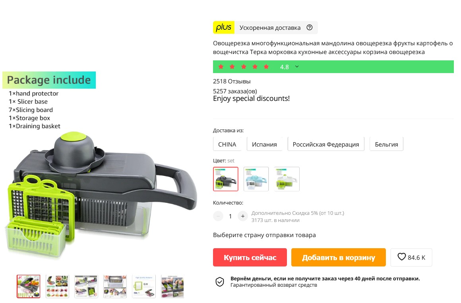Decrease quantity with the minus button
Image resolution: width=461 pixels, height=303 pixels.
click(218, 216)
